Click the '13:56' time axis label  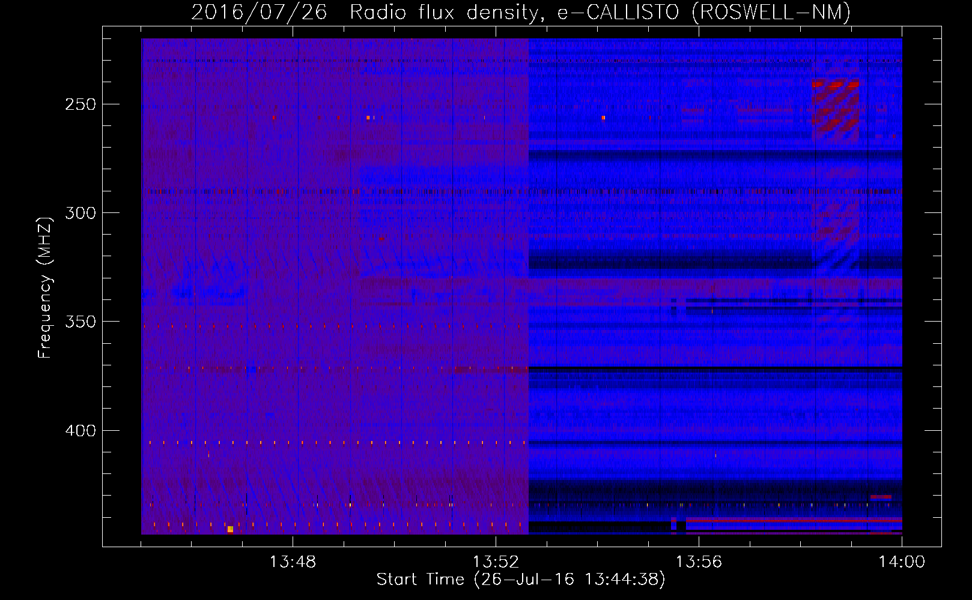[x=699, y=562]
